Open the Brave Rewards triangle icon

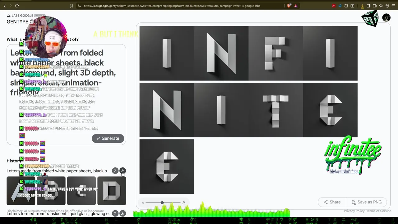point(296,6)
